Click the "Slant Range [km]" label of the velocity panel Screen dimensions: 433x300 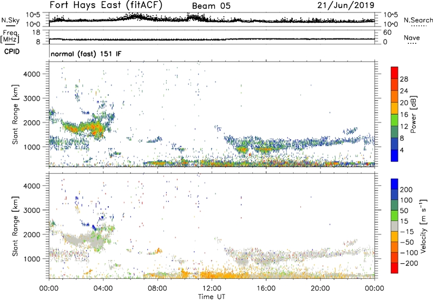pyautogui.click(x=15, y=226)
